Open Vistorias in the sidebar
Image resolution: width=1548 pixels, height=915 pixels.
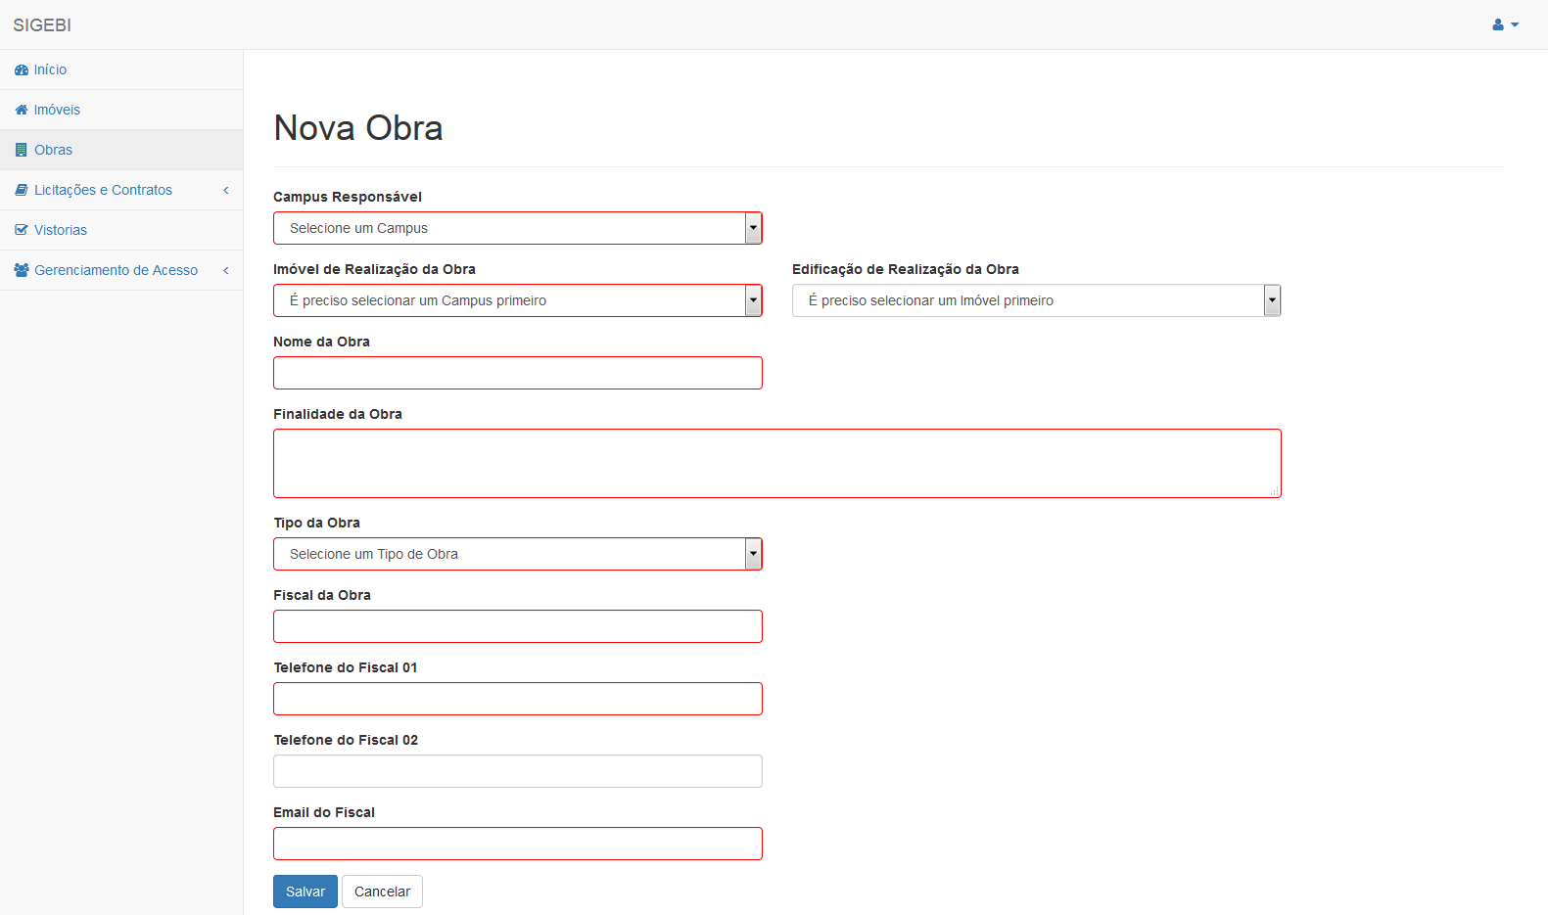pos(121,230)
